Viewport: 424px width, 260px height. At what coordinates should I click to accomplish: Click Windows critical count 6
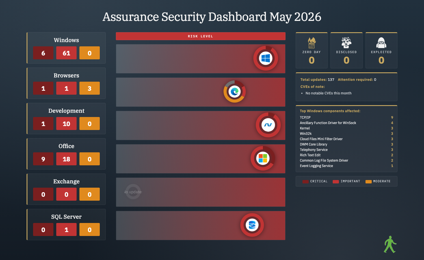43,53
